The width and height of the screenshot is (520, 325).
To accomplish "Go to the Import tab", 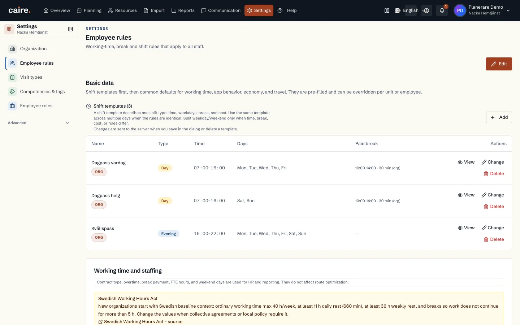I will tap(154, 10).
